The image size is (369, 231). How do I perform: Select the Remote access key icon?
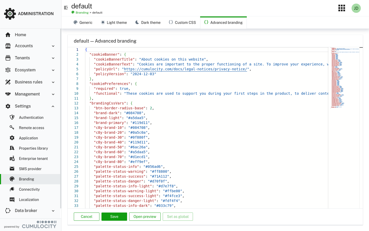12,128
